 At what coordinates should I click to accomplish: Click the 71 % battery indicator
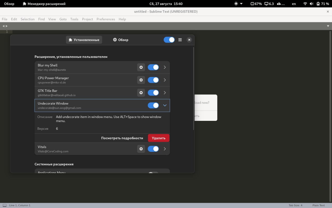(x=323, y=4)
